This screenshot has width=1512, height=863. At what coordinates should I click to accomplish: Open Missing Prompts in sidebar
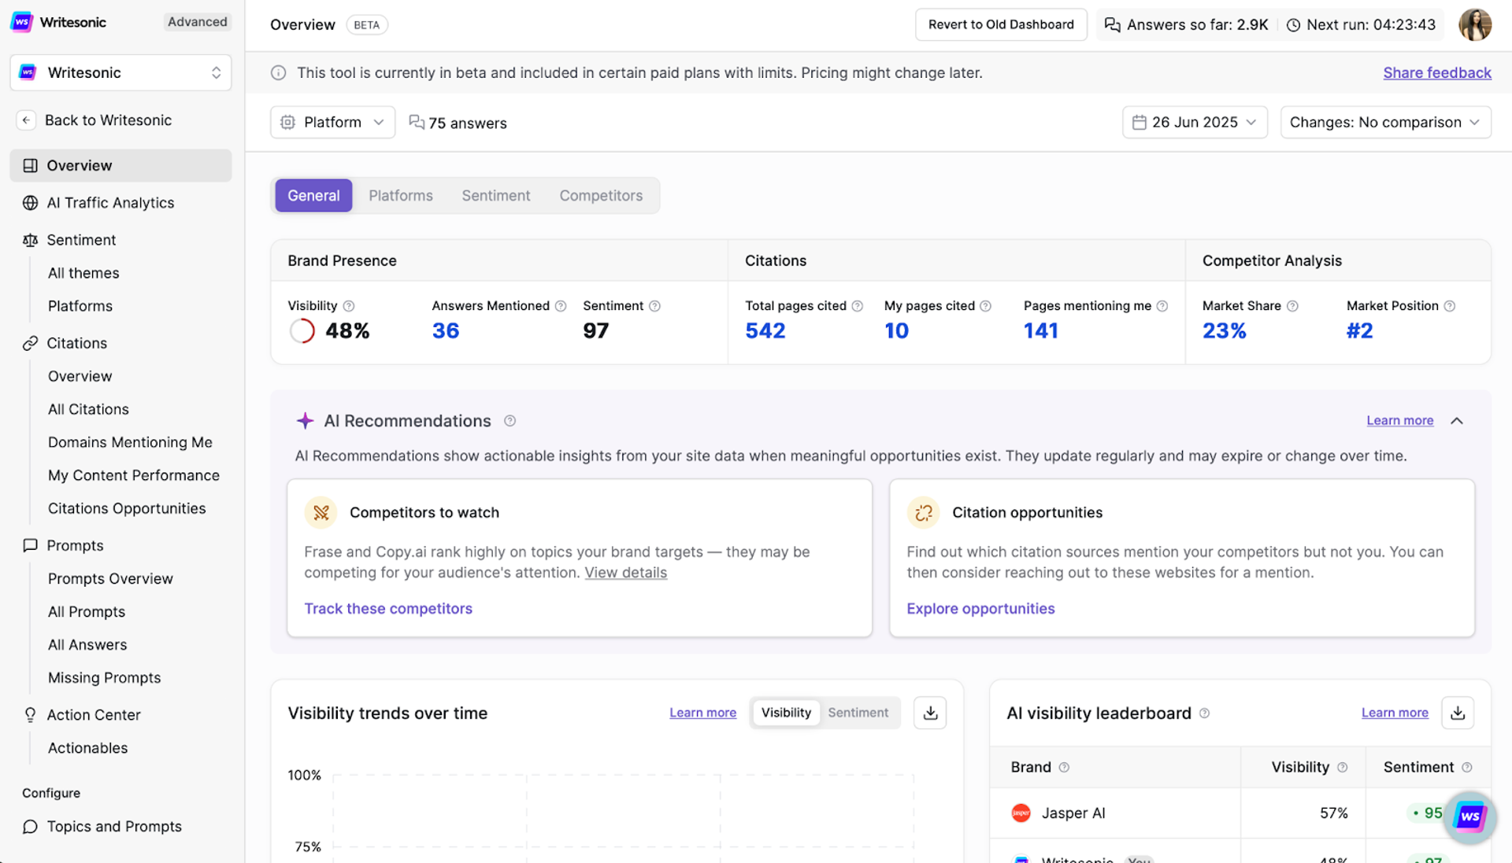click(x=104, y=677)
